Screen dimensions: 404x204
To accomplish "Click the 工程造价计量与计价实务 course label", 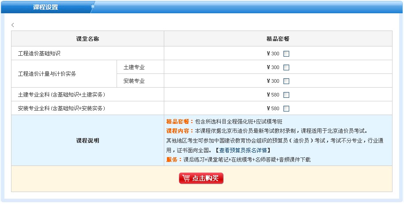I will tap(47, 74).
